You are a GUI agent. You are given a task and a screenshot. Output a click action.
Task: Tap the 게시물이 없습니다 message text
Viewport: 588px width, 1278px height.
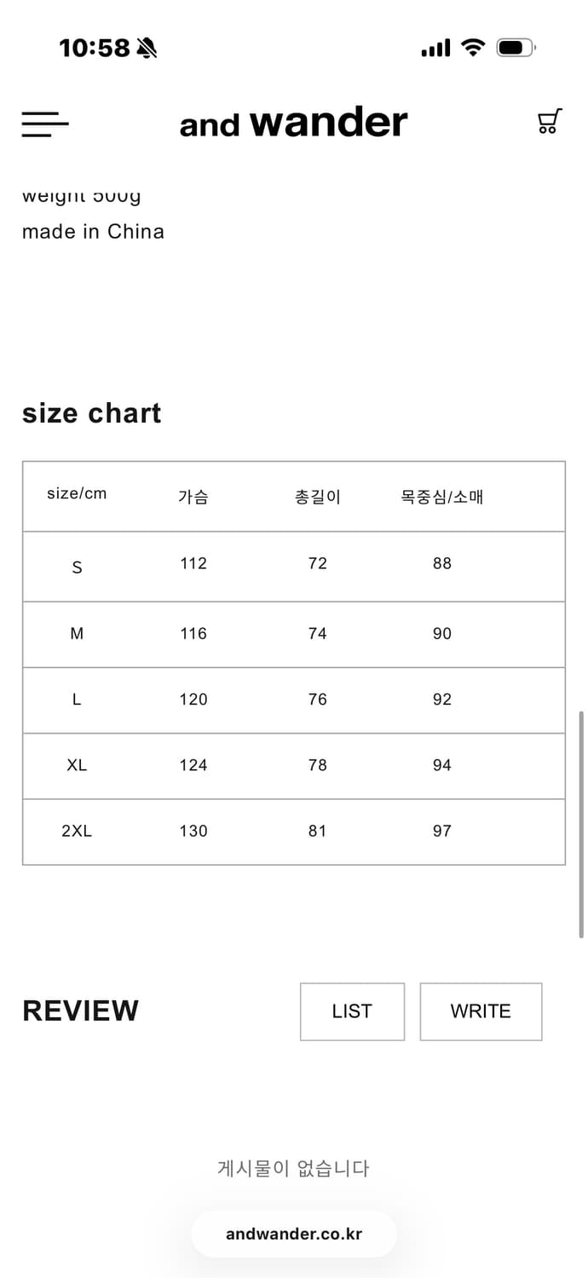(x=293, y=1168)
